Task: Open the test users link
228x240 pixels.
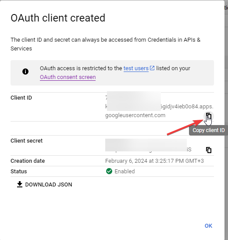Action: point(136,68)
